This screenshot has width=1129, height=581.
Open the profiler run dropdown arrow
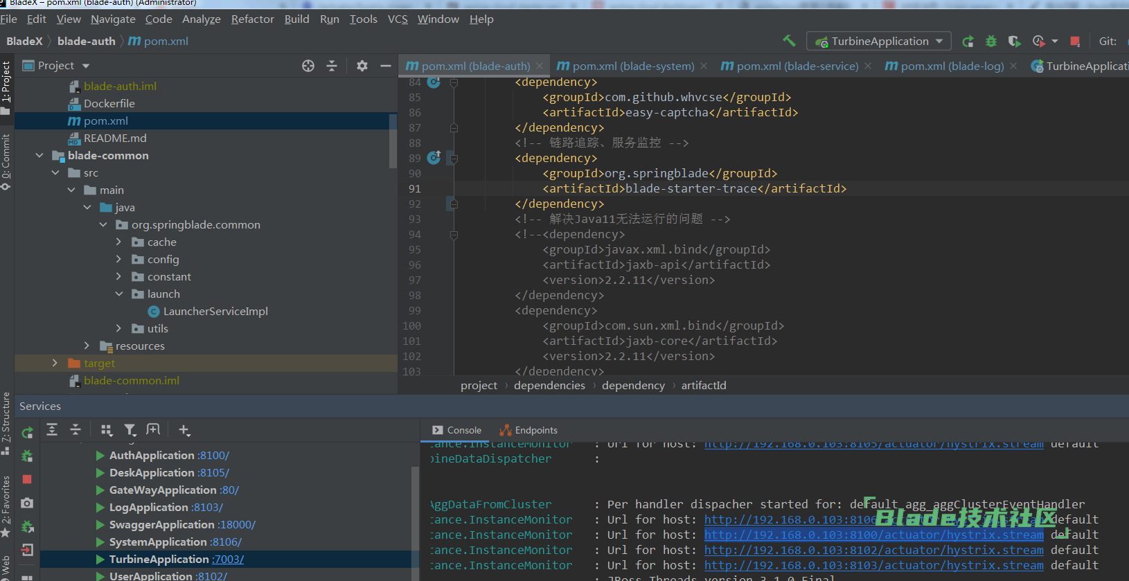click(x=1055, y=42)
